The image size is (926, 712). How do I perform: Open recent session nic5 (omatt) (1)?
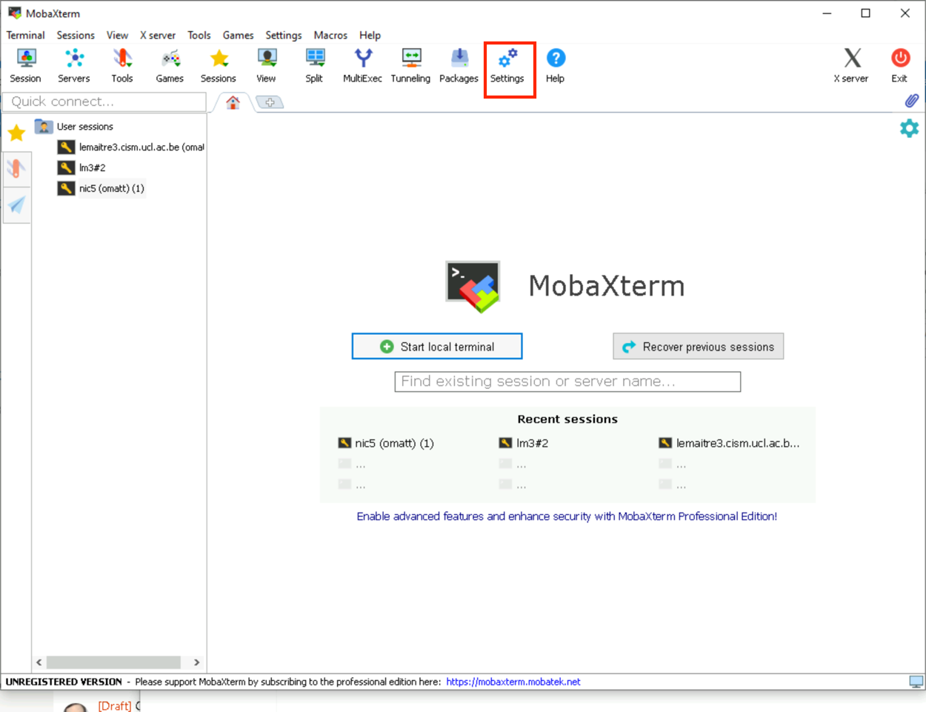[x=386, y=443]
